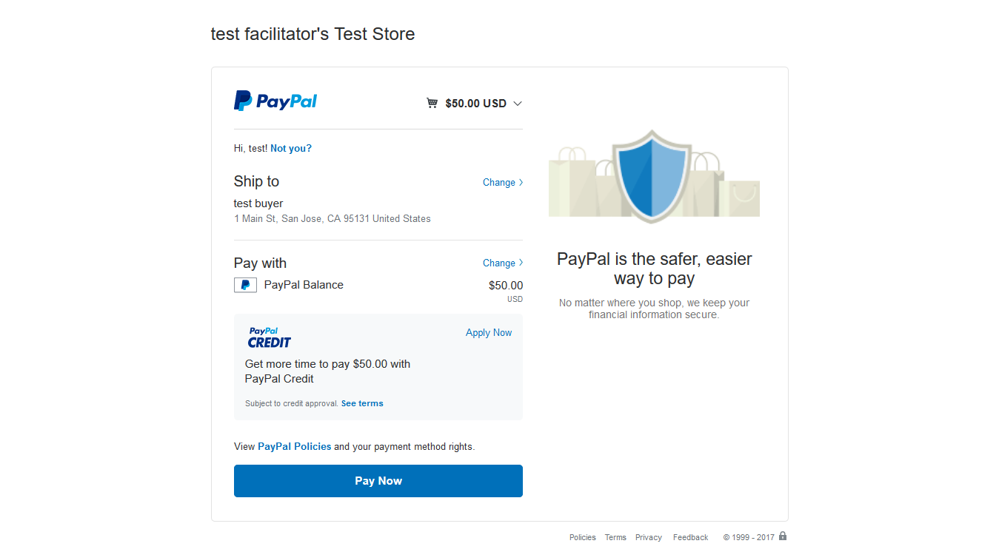Expand the $50.00 USD cart summary
999x552 pixels.
pos(518,104)
